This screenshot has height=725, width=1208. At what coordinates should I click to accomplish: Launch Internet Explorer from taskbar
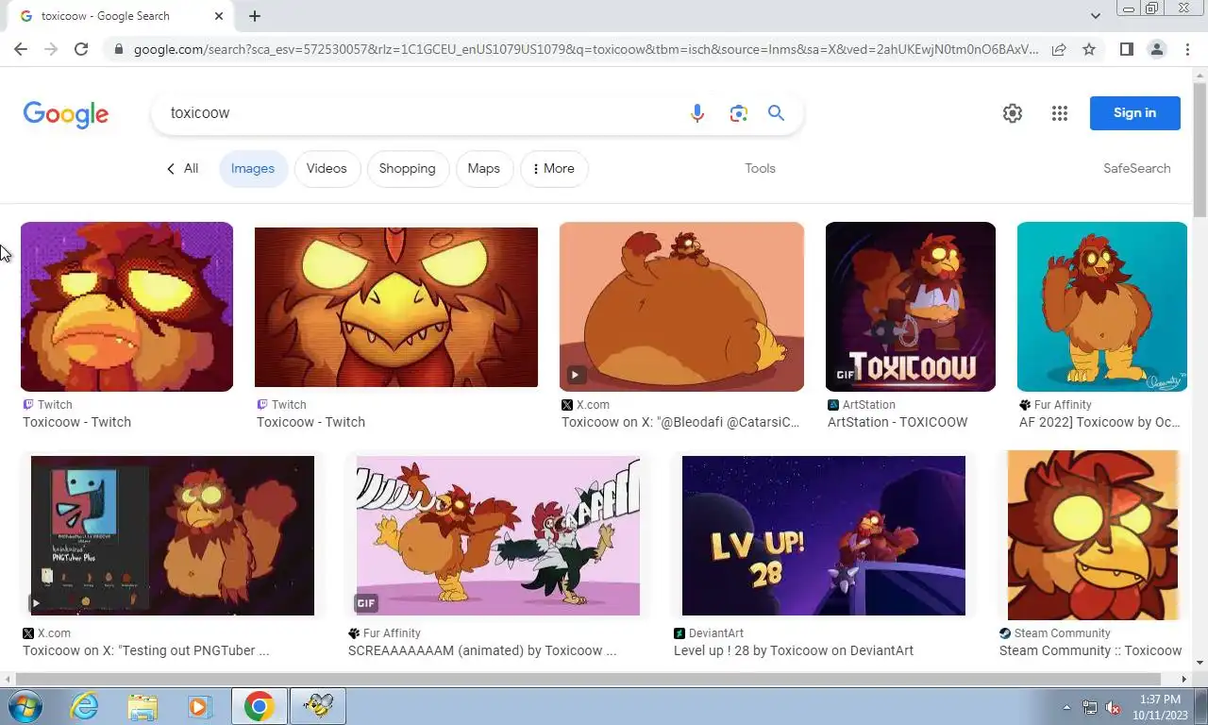pyautogui.click(x=84, y=706)
